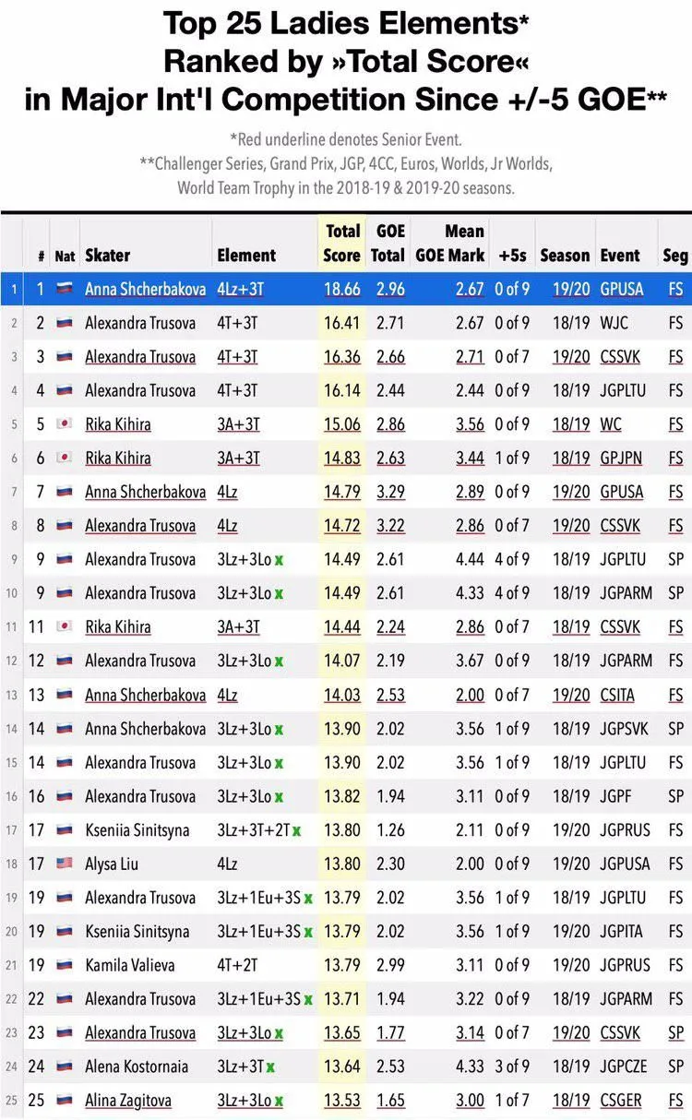This screenshot has height=1120, width=692.
Task: Click the Mean GOE Mark column header
Action: 450,244
